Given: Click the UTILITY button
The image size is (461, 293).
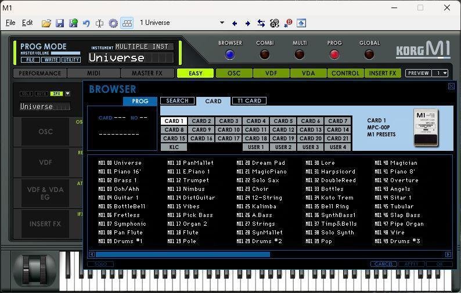Looking at the screenshot, I should [x=71, y=60].
